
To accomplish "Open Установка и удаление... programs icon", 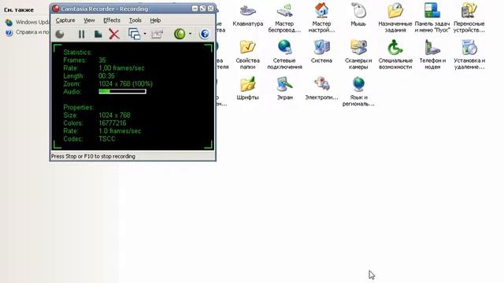I will (469, 55).
